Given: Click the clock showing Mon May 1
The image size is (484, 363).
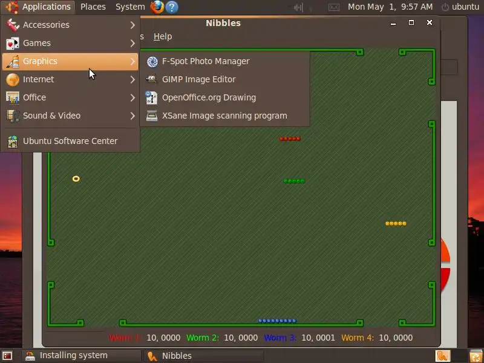Looking at the screenshot, I should 390,7.
